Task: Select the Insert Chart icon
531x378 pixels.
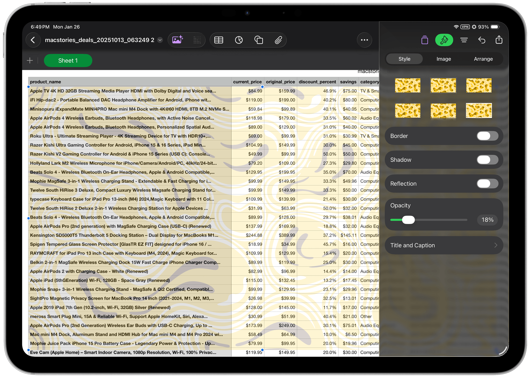Action: point(239,40)
